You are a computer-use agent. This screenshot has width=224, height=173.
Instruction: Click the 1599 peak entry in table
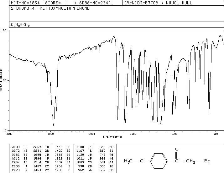(x=41, y=158)
